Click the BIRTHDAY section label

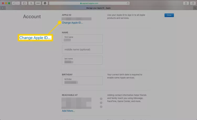[67, 74]
